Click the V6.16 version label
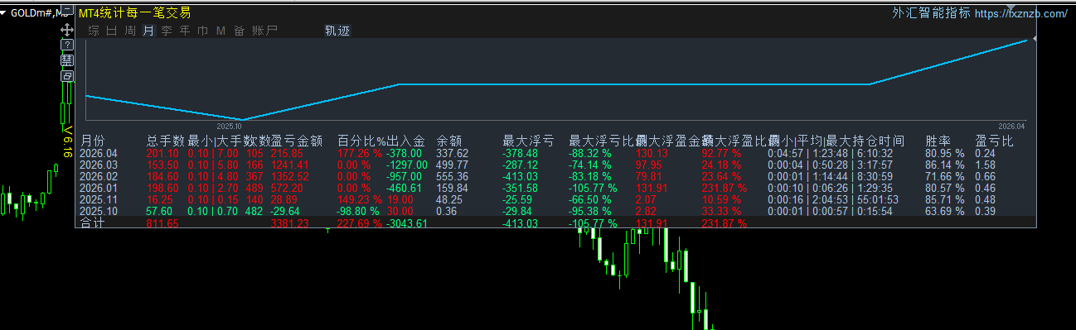This screenshot has width=1076, height=330. (x=68, y=142)
